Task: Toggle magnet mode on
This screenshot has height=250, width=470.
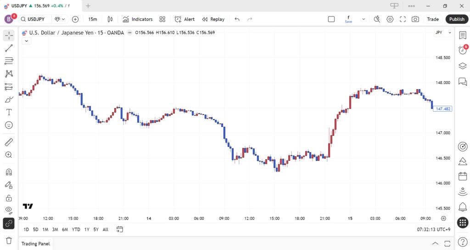Action: coord(9,172)
